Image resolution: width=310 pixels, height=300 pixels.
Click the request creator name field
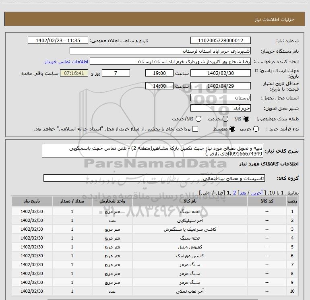[x=170, y=62]
